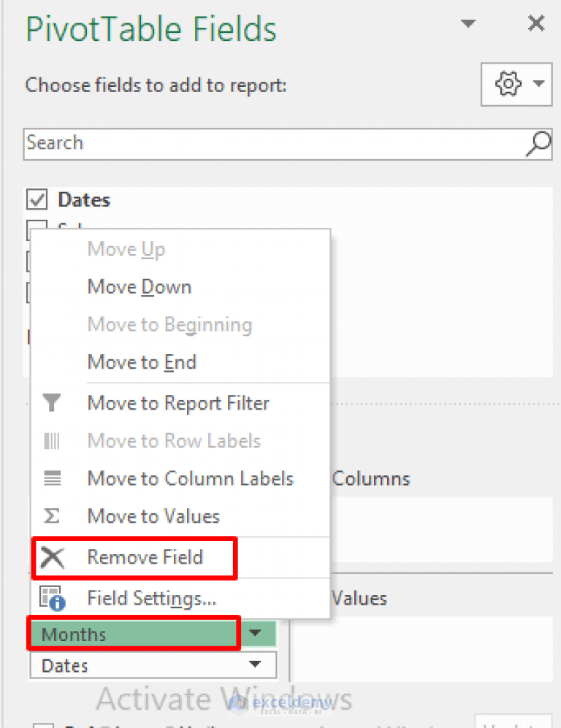Screen dimensions: 561x728
Task: Select Move to Values in the menu
Action: coord(153,516)
